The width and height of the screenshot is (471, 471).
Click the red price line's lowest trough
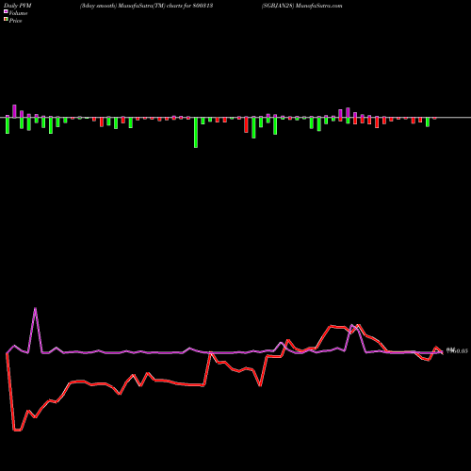[x=17, y=430]
